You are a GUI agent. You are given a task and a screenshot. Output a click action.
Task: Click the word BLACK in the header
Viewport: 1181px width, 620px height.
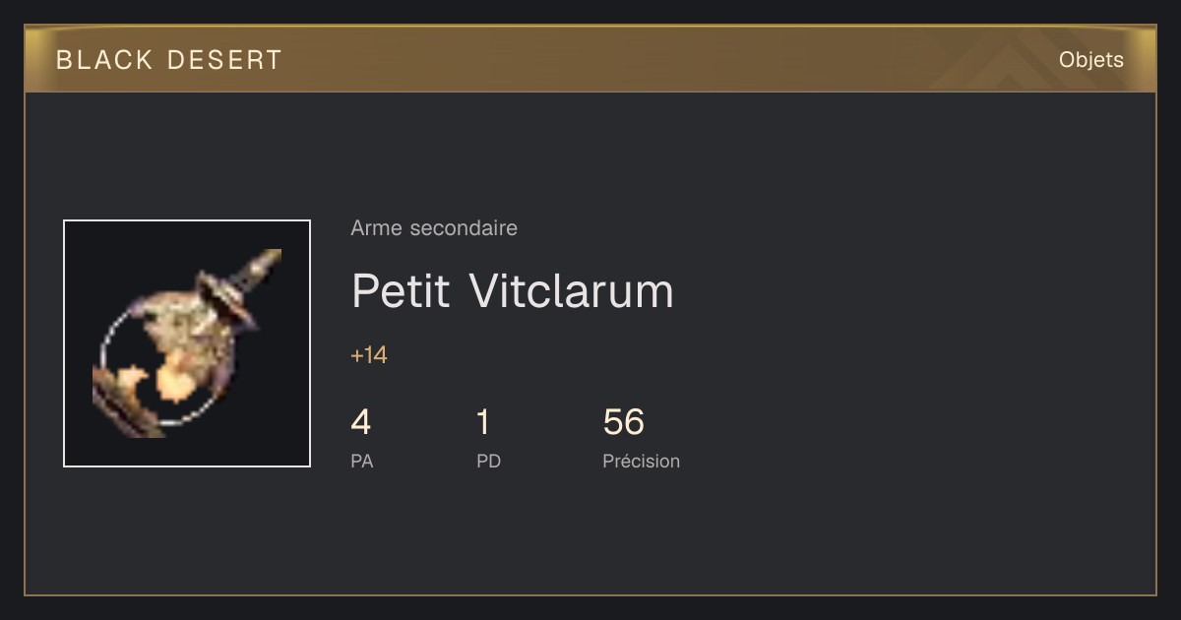point(105,60)
